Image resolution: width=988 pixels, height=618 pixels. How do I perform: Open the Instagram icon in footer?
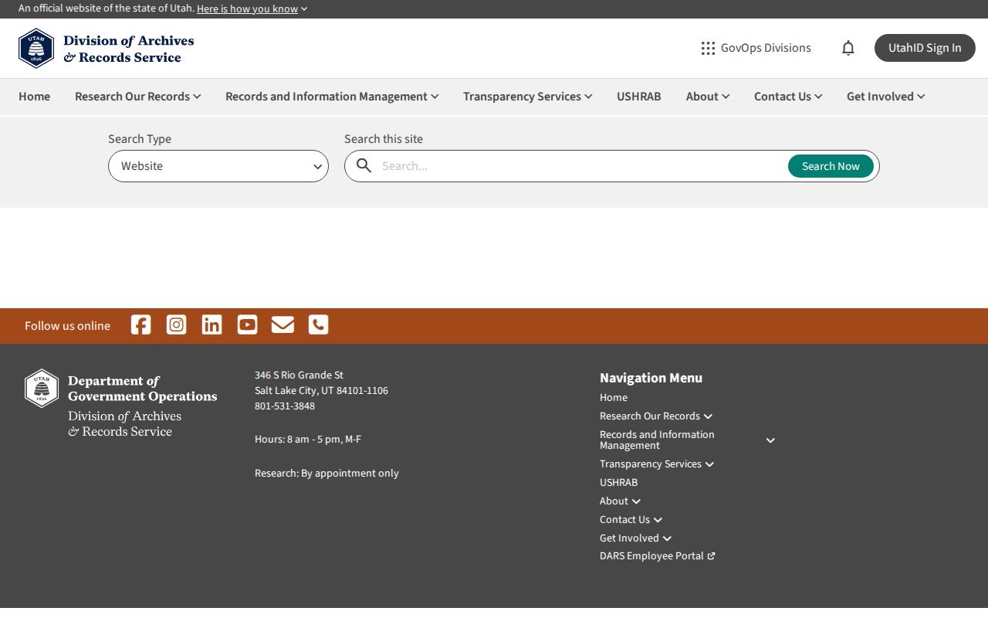(x=176, y=324)
